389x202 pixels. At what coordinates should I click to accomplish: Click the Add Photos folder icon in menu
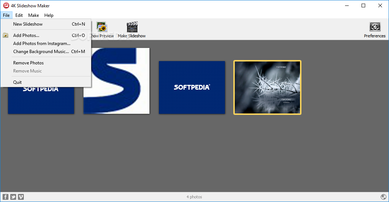[5, 35]
